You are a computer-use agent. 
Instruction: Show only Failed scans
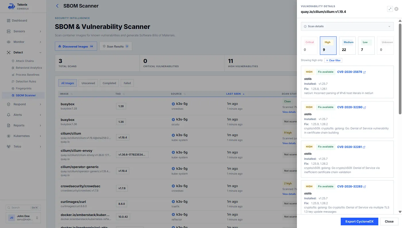tap(127, 83)
